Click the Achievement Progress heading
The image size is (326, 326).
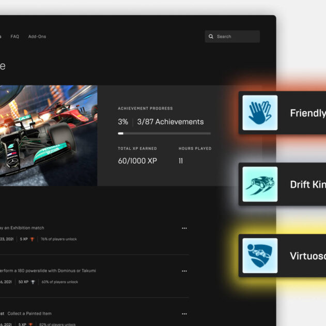pos(145,108)
